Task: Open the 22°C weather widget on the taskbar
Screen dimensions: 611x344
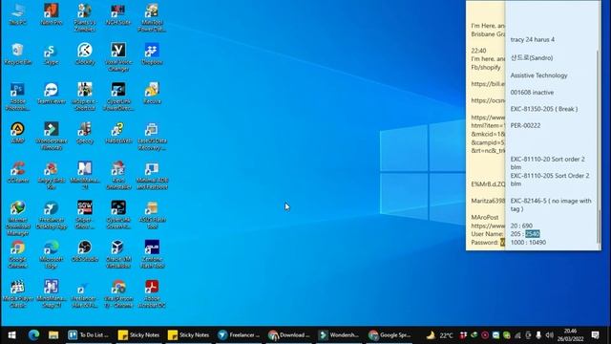Action: [440, 335]
